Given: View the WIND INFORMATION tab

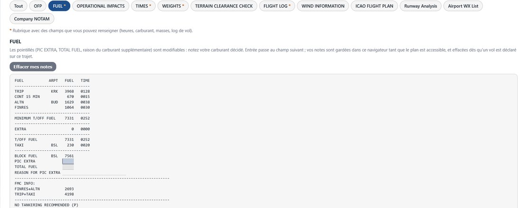Looking at the screenshot, I should tap(323, 6).
